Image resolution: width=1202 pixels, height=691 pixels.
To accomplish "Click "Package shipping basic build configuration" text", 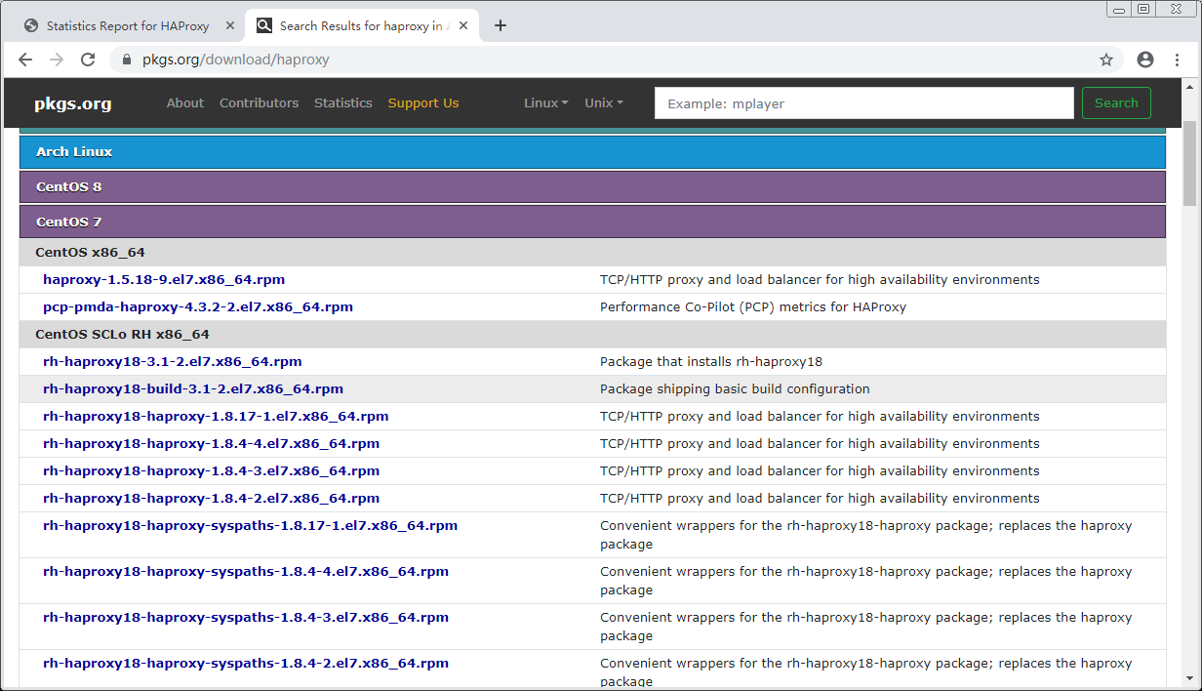I will [735, 389].
